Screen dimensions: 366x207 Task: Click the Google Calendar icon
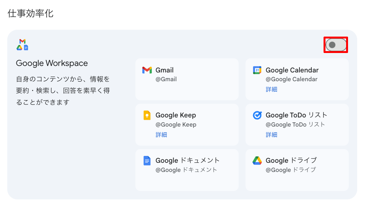[x=257, y=70]
